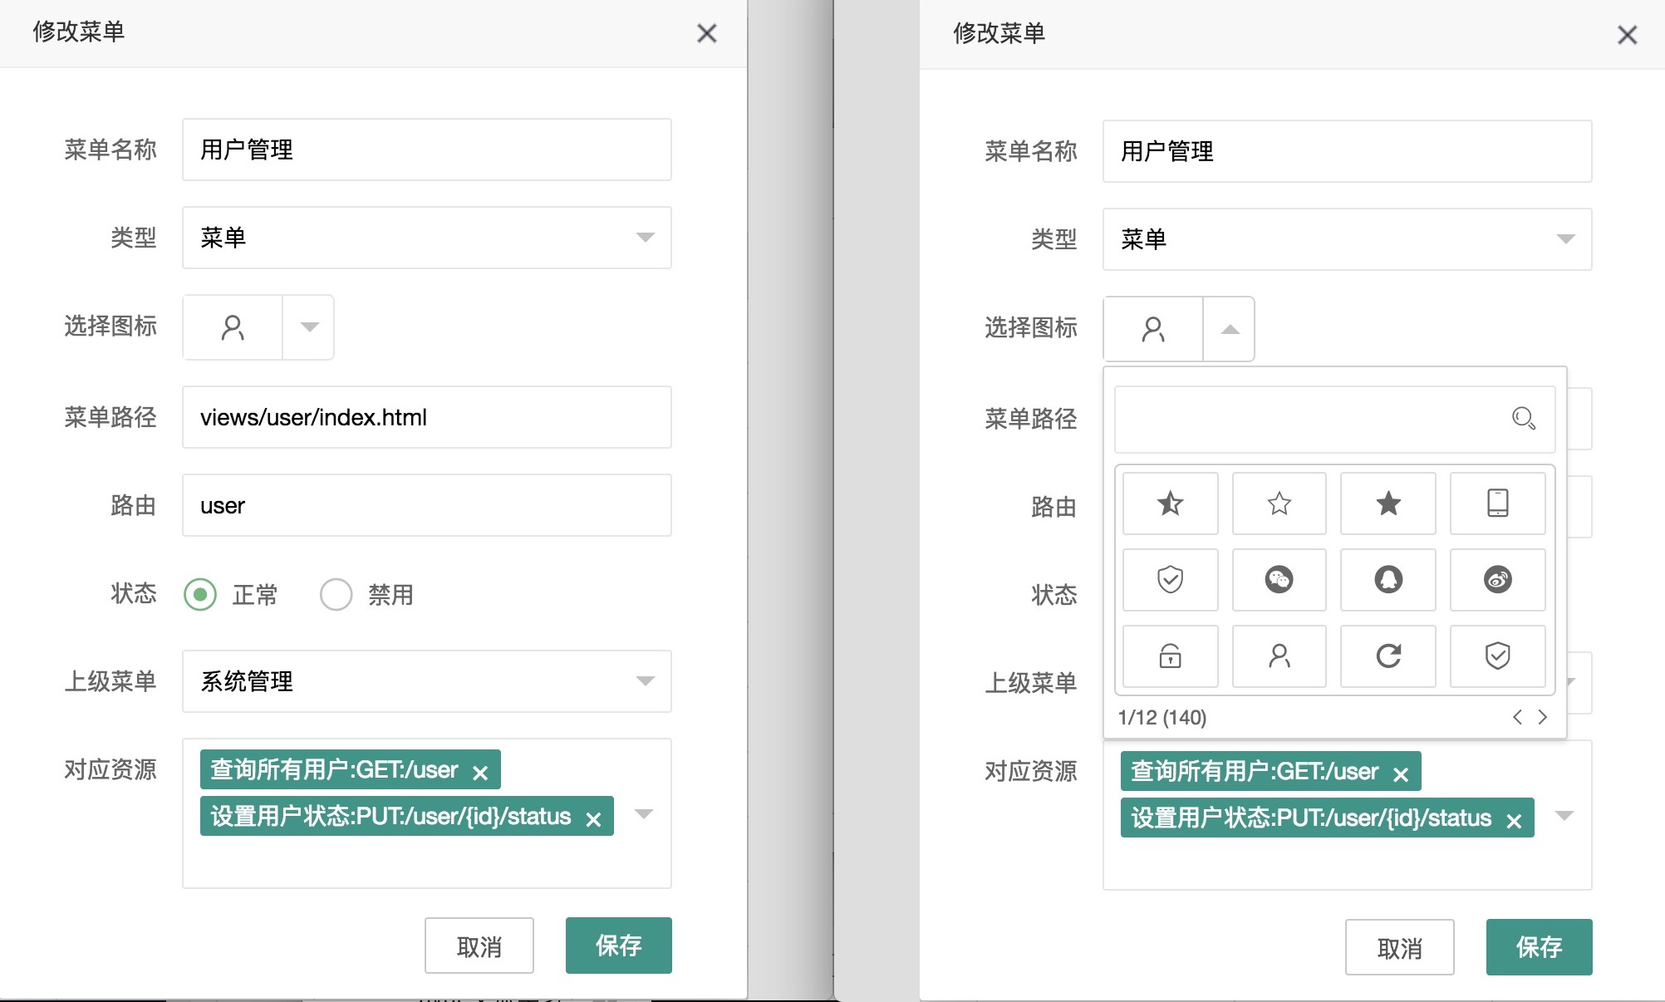Pick the half-filled star icon
Image resolution: width=1665 pixels, height=1002 pixels.
pos(1170,503)
